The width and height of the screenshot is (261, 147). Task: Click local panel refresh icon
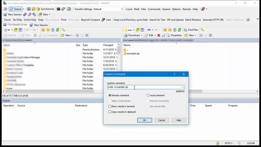click(58, 30)
